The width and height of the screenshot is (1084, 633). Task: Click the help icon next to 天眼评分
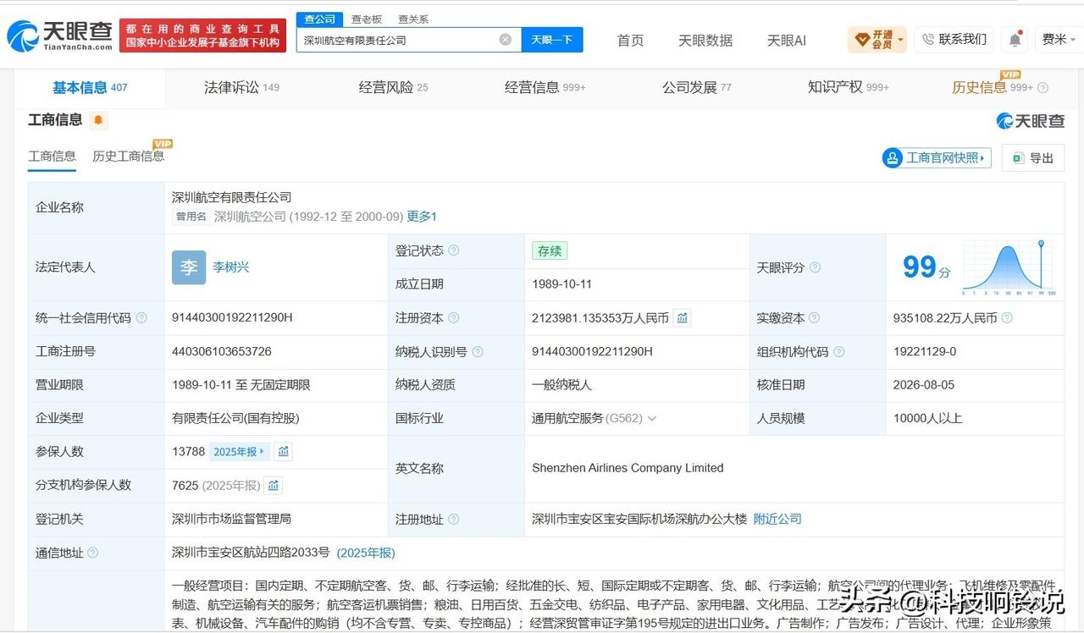point(815,267)
